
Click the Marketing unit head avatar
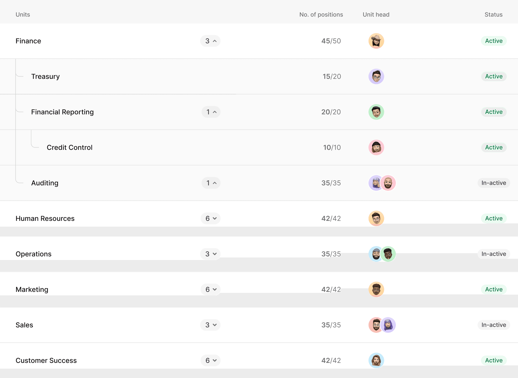click(x=376, y=289)
